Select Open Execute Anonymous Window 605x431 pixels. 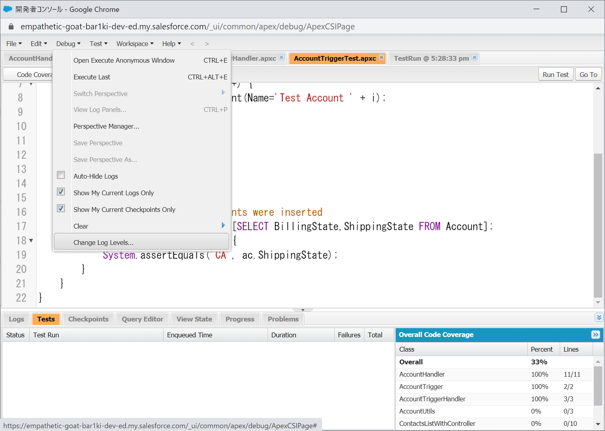pyautogui.click(x=142, y=60)
